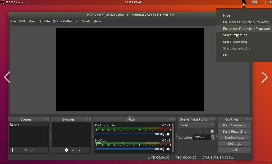
Task: Select Start Recording in tray menu
Action: 235,42
